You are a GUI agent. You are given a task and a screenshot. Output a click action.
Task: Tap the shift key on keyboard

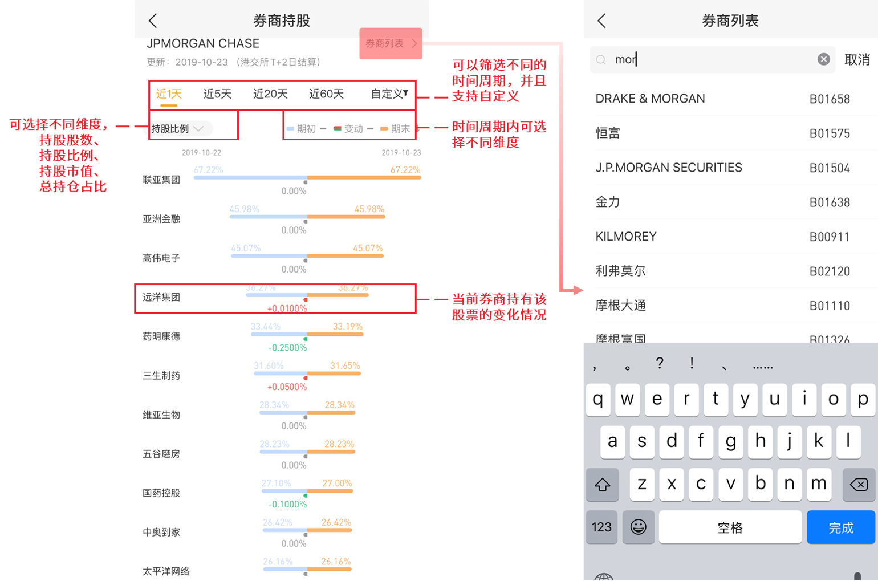603,485
